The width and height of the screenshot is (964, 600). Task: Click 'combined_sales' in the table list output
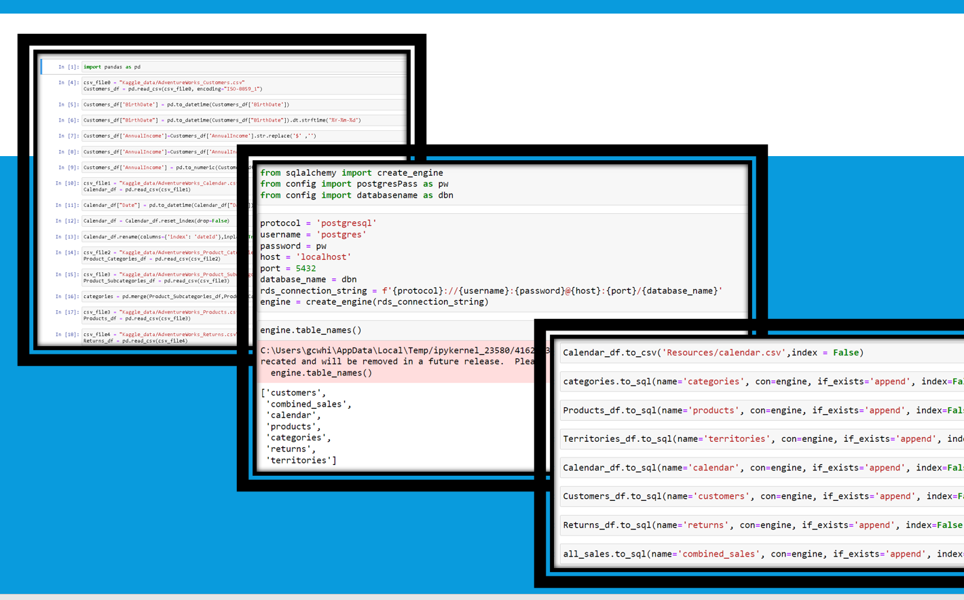pos(309,404)
